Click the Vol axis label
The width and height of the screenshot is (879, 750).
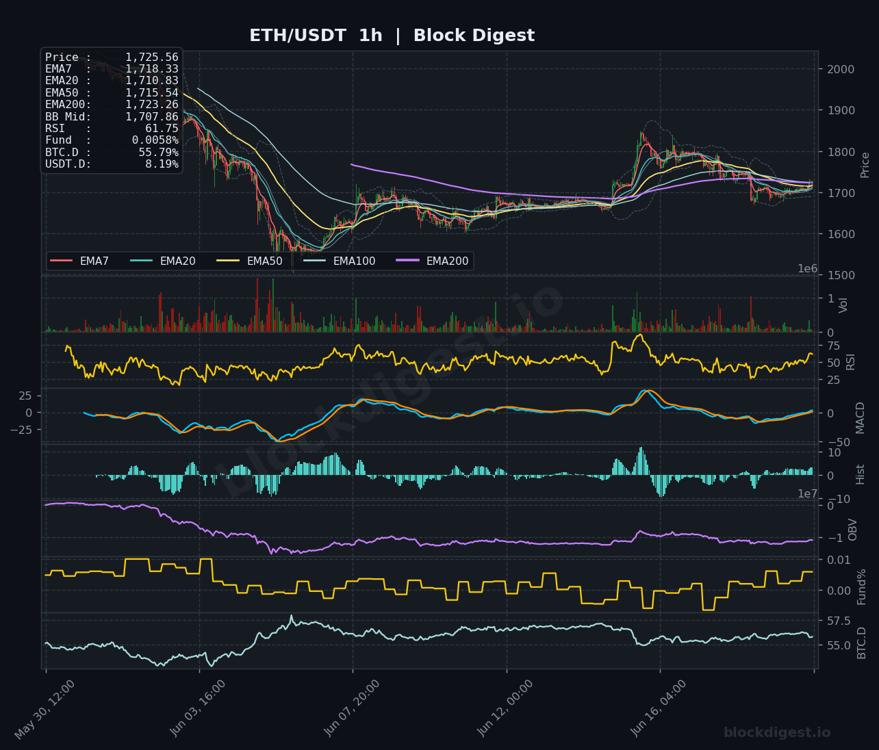pyautogui.click(x=843, y=305)
